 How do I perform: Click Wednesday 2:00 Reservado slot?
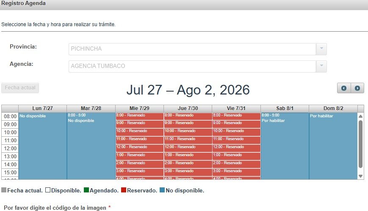coord(139,164)
